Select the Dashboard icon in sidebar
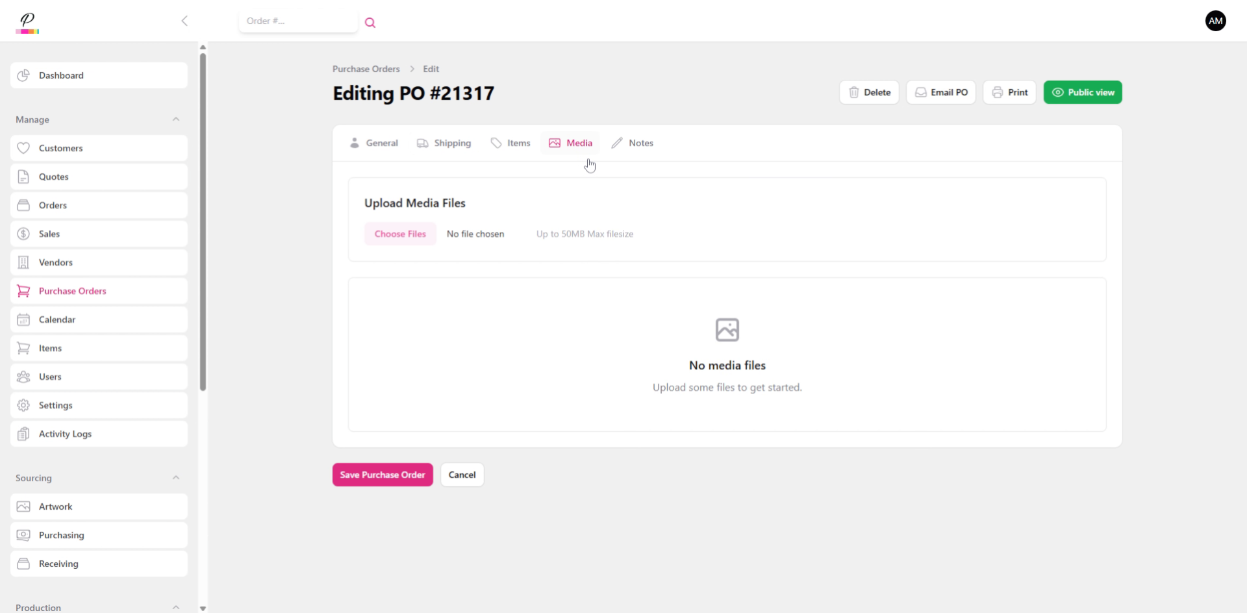 23,75
